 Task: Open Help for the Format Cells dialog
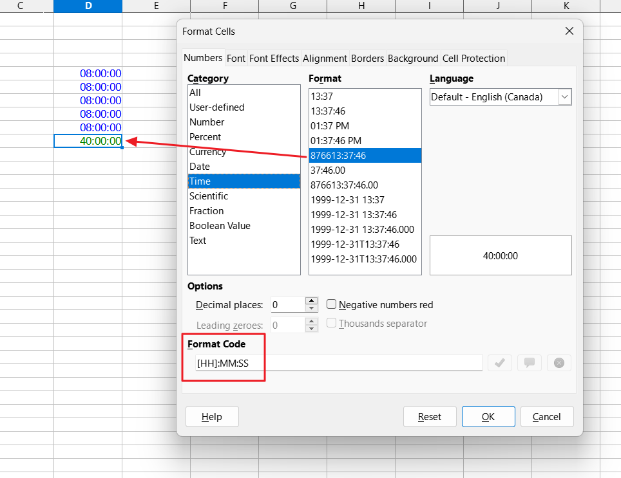[212, 416]
